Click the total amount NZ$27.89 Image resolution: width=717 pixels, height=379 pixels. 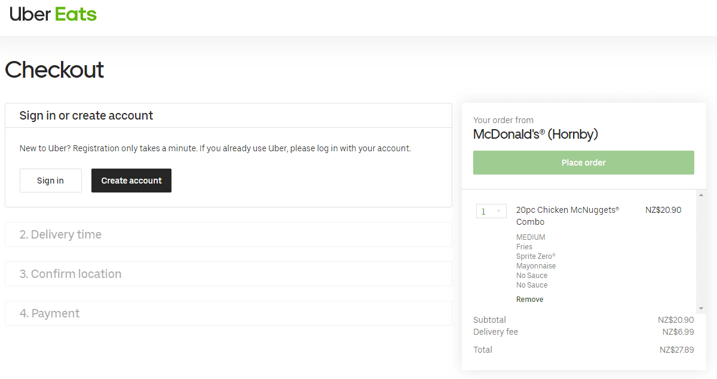pos(676,350)
